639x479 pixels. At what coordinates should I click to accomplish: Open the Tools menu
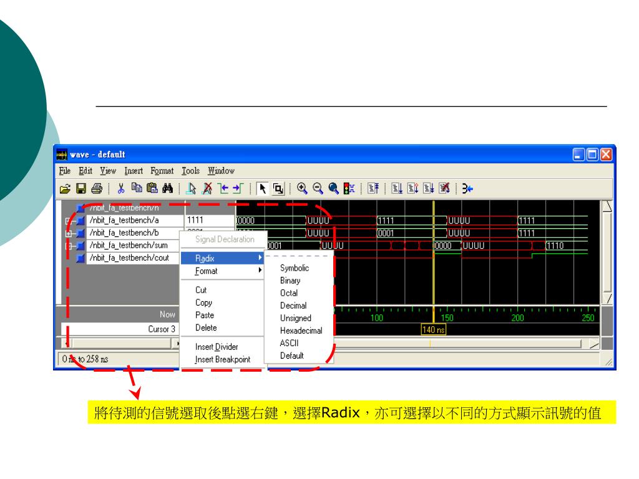(190, 171)
